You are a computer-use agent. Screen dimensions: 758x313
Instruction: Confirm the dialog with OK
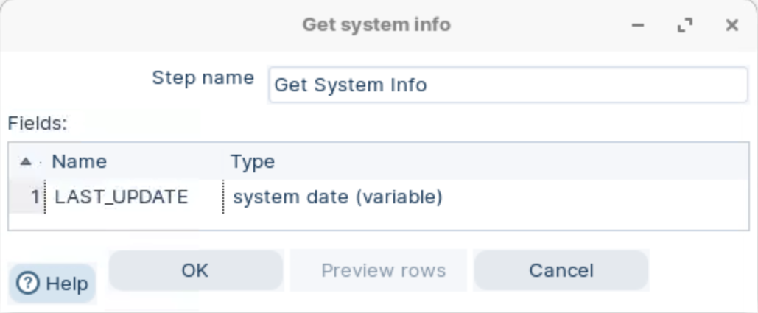click(195, 270)
